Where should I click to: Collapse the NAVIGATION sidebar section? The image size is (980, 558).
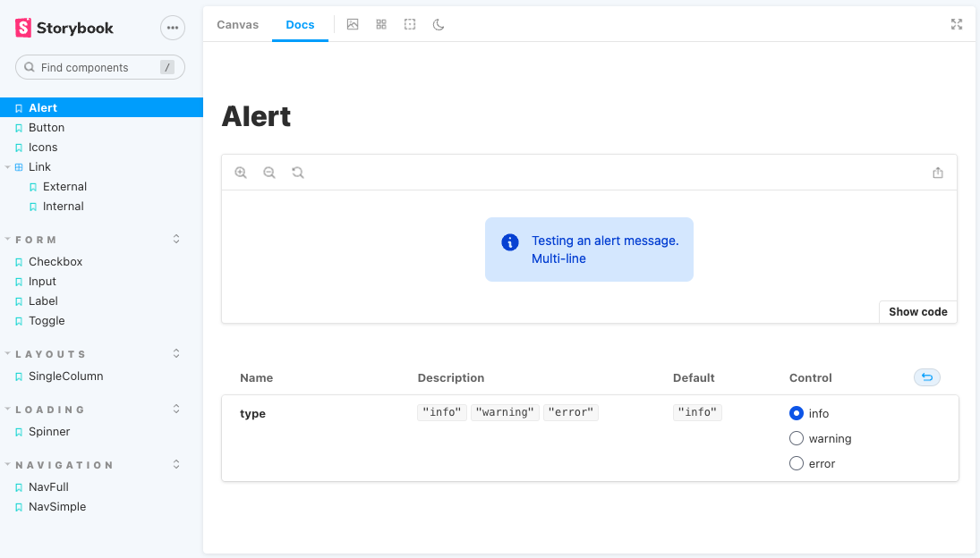(x=64, y=465)
